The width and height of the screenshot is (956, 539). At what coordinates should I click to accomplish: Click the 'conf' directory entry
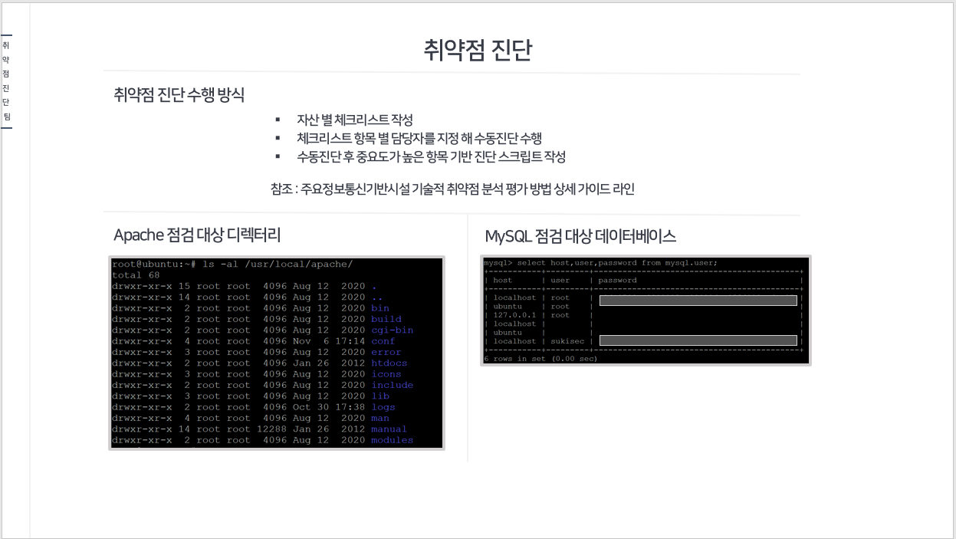(383, 341)
